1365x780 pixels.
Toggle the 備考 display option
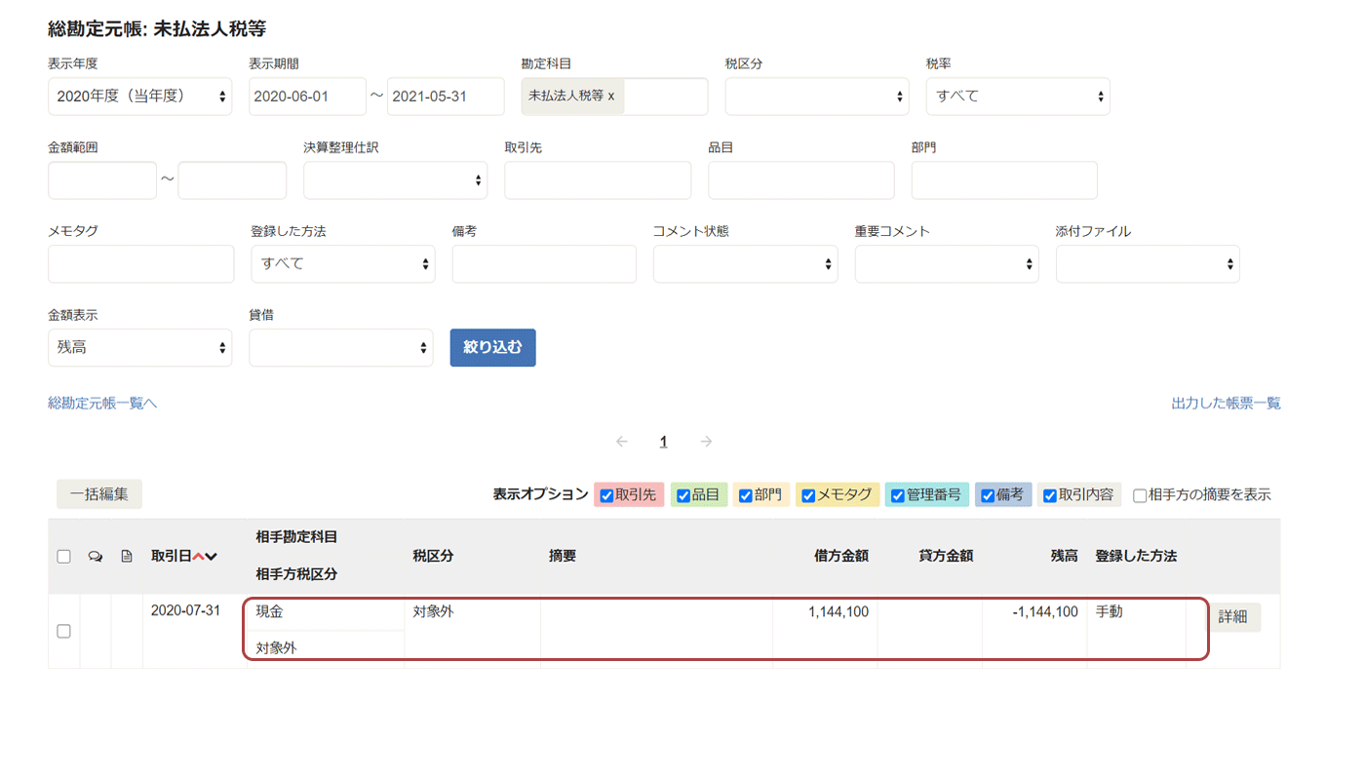(x=988, y=495)
